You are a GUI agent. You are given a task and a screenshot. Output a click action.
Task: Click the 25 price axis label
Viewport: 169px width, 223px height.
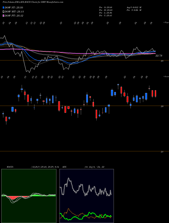pyautogui.click(x=162, y=61)
